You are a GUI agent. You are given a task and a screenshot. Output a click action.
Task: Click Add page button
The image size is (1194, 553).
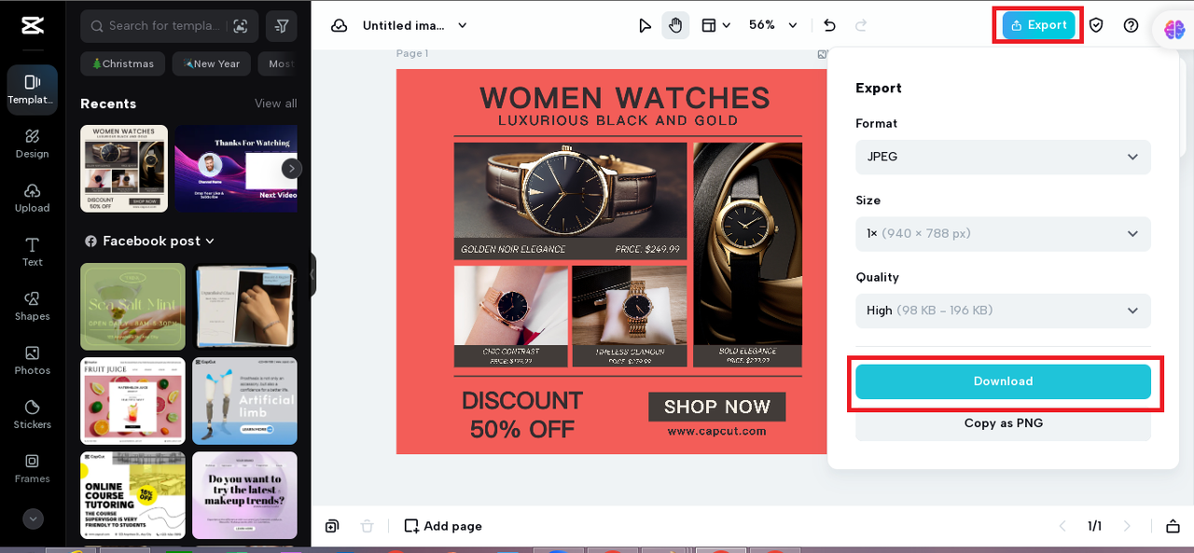(443, 526)
